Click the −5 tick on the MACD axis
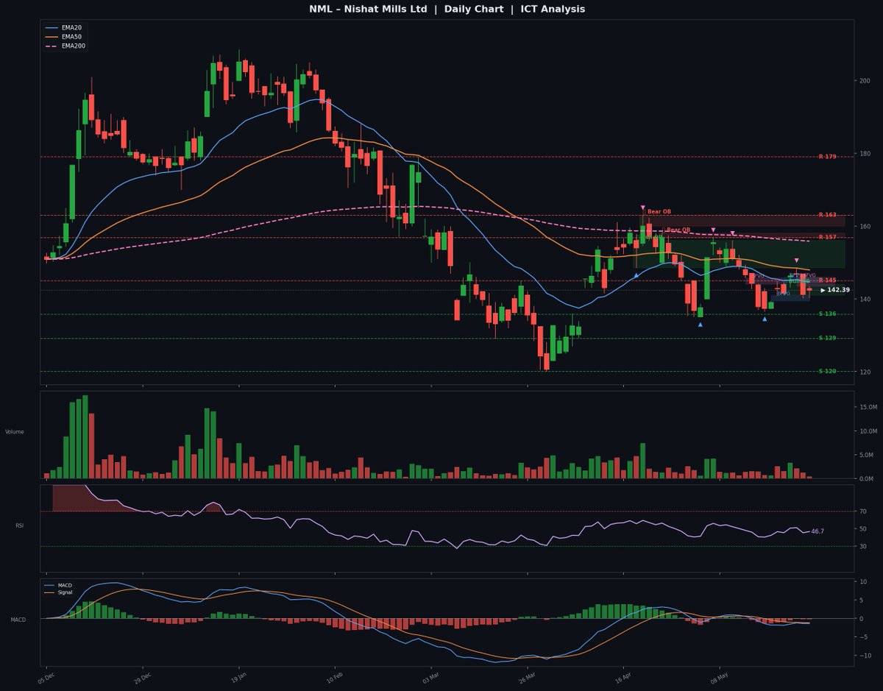 click(862, 637)
